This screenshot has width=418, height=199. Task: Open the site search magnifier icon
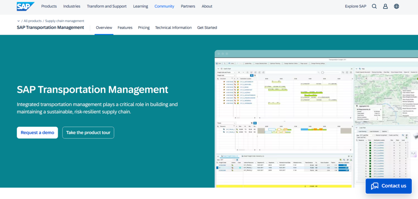(374, 7)
